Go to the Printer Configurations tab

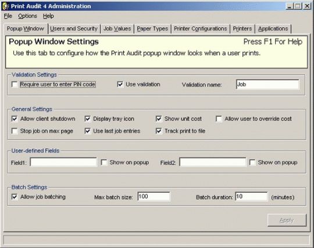pos(201,28)
